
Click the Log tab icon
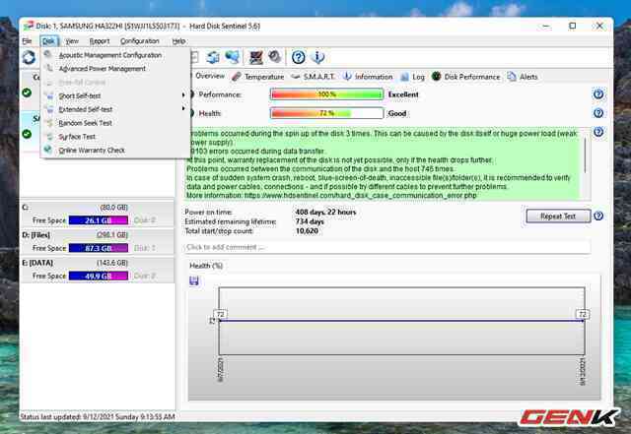click(405, 77)
